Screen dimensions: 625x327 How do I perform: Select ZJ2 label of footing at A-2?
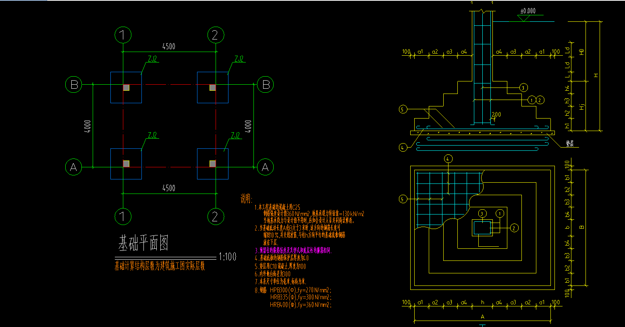236,135
